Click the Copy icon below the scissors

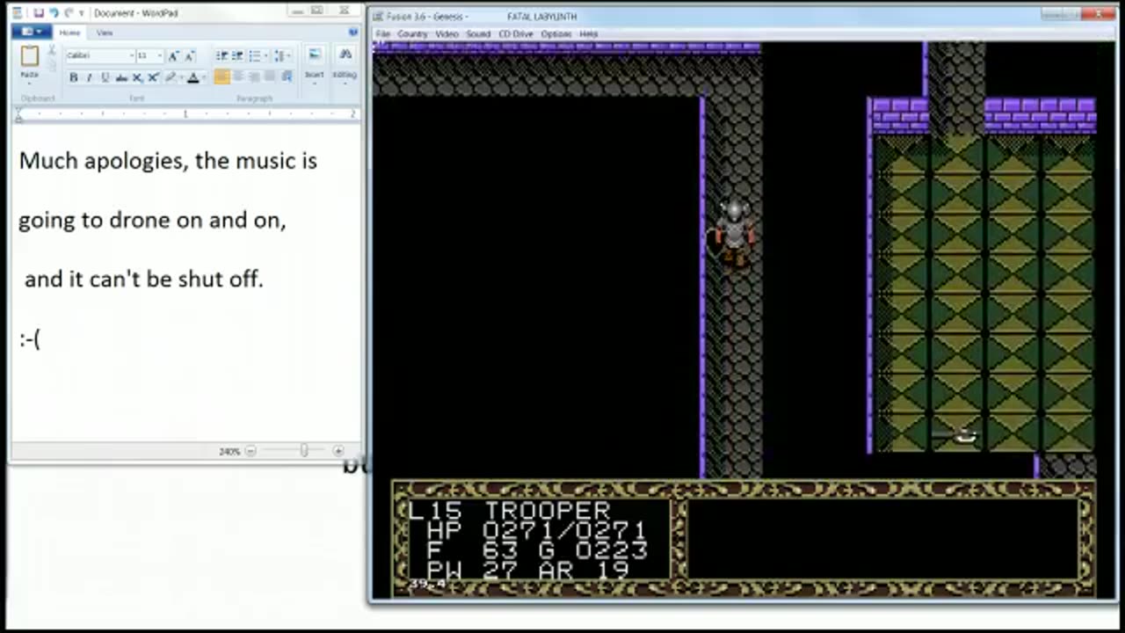[x=52, y=66]
